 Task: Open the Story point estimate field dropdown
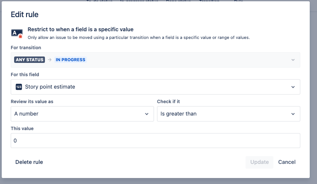[155, 87]
